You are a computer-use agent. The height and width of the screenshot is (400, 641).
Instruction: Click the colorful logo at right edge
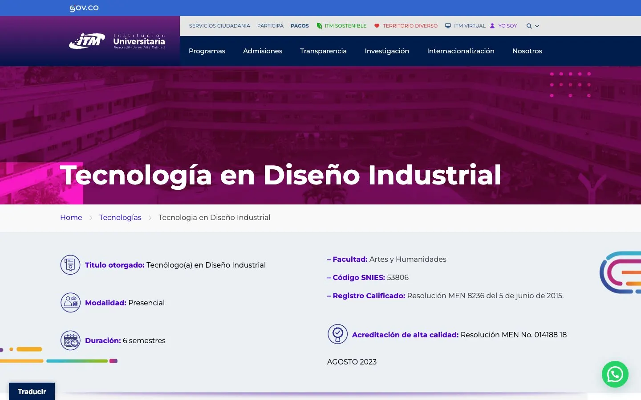pyautogui.click(x=621, y=272)
